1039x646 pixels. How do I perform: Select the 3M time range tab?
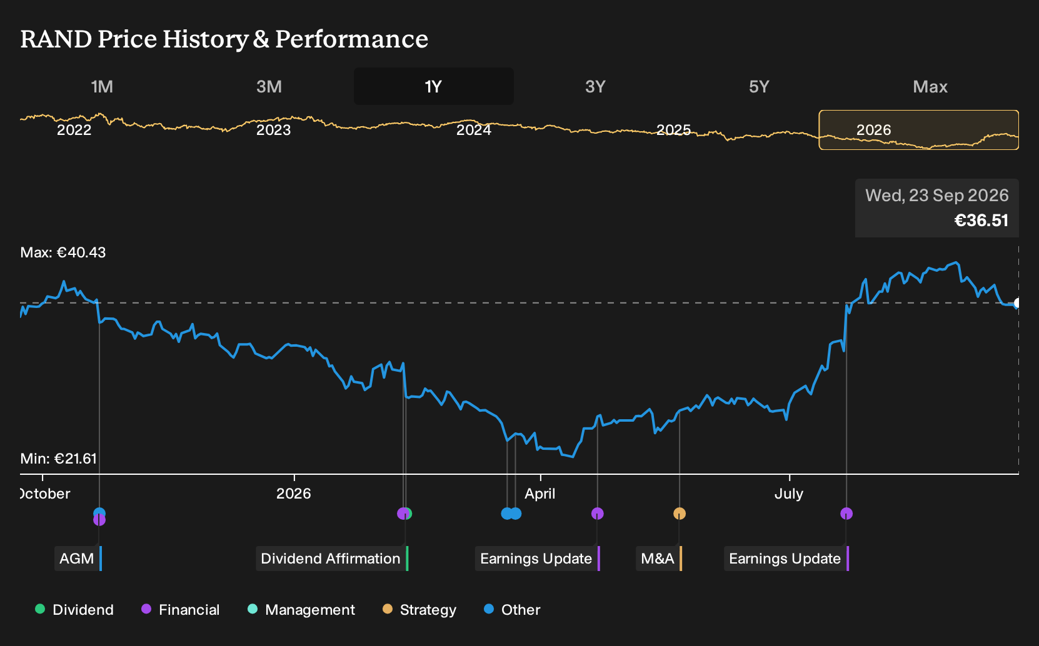pos(269,86)
